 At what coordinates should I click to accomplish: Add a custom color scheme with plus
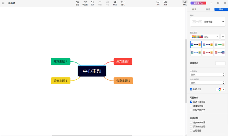pos(223,37)
